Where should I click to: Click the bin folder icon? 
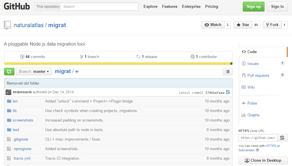(9, 101)
